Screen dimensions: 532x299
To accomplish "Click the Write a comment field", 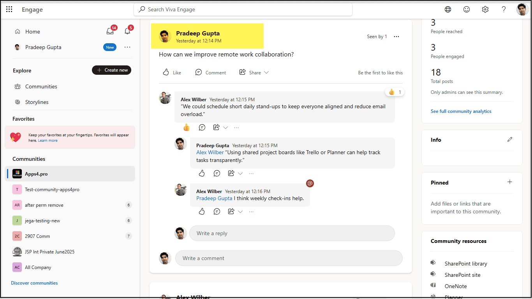I will click(288, 258).
